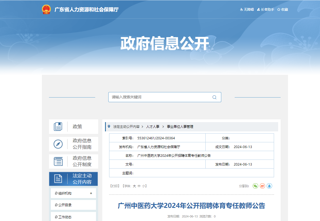The width and height of the screenshot is (320, 221).
Task: Open 政府信息公开指南 sidebar section
Action: 74,144
